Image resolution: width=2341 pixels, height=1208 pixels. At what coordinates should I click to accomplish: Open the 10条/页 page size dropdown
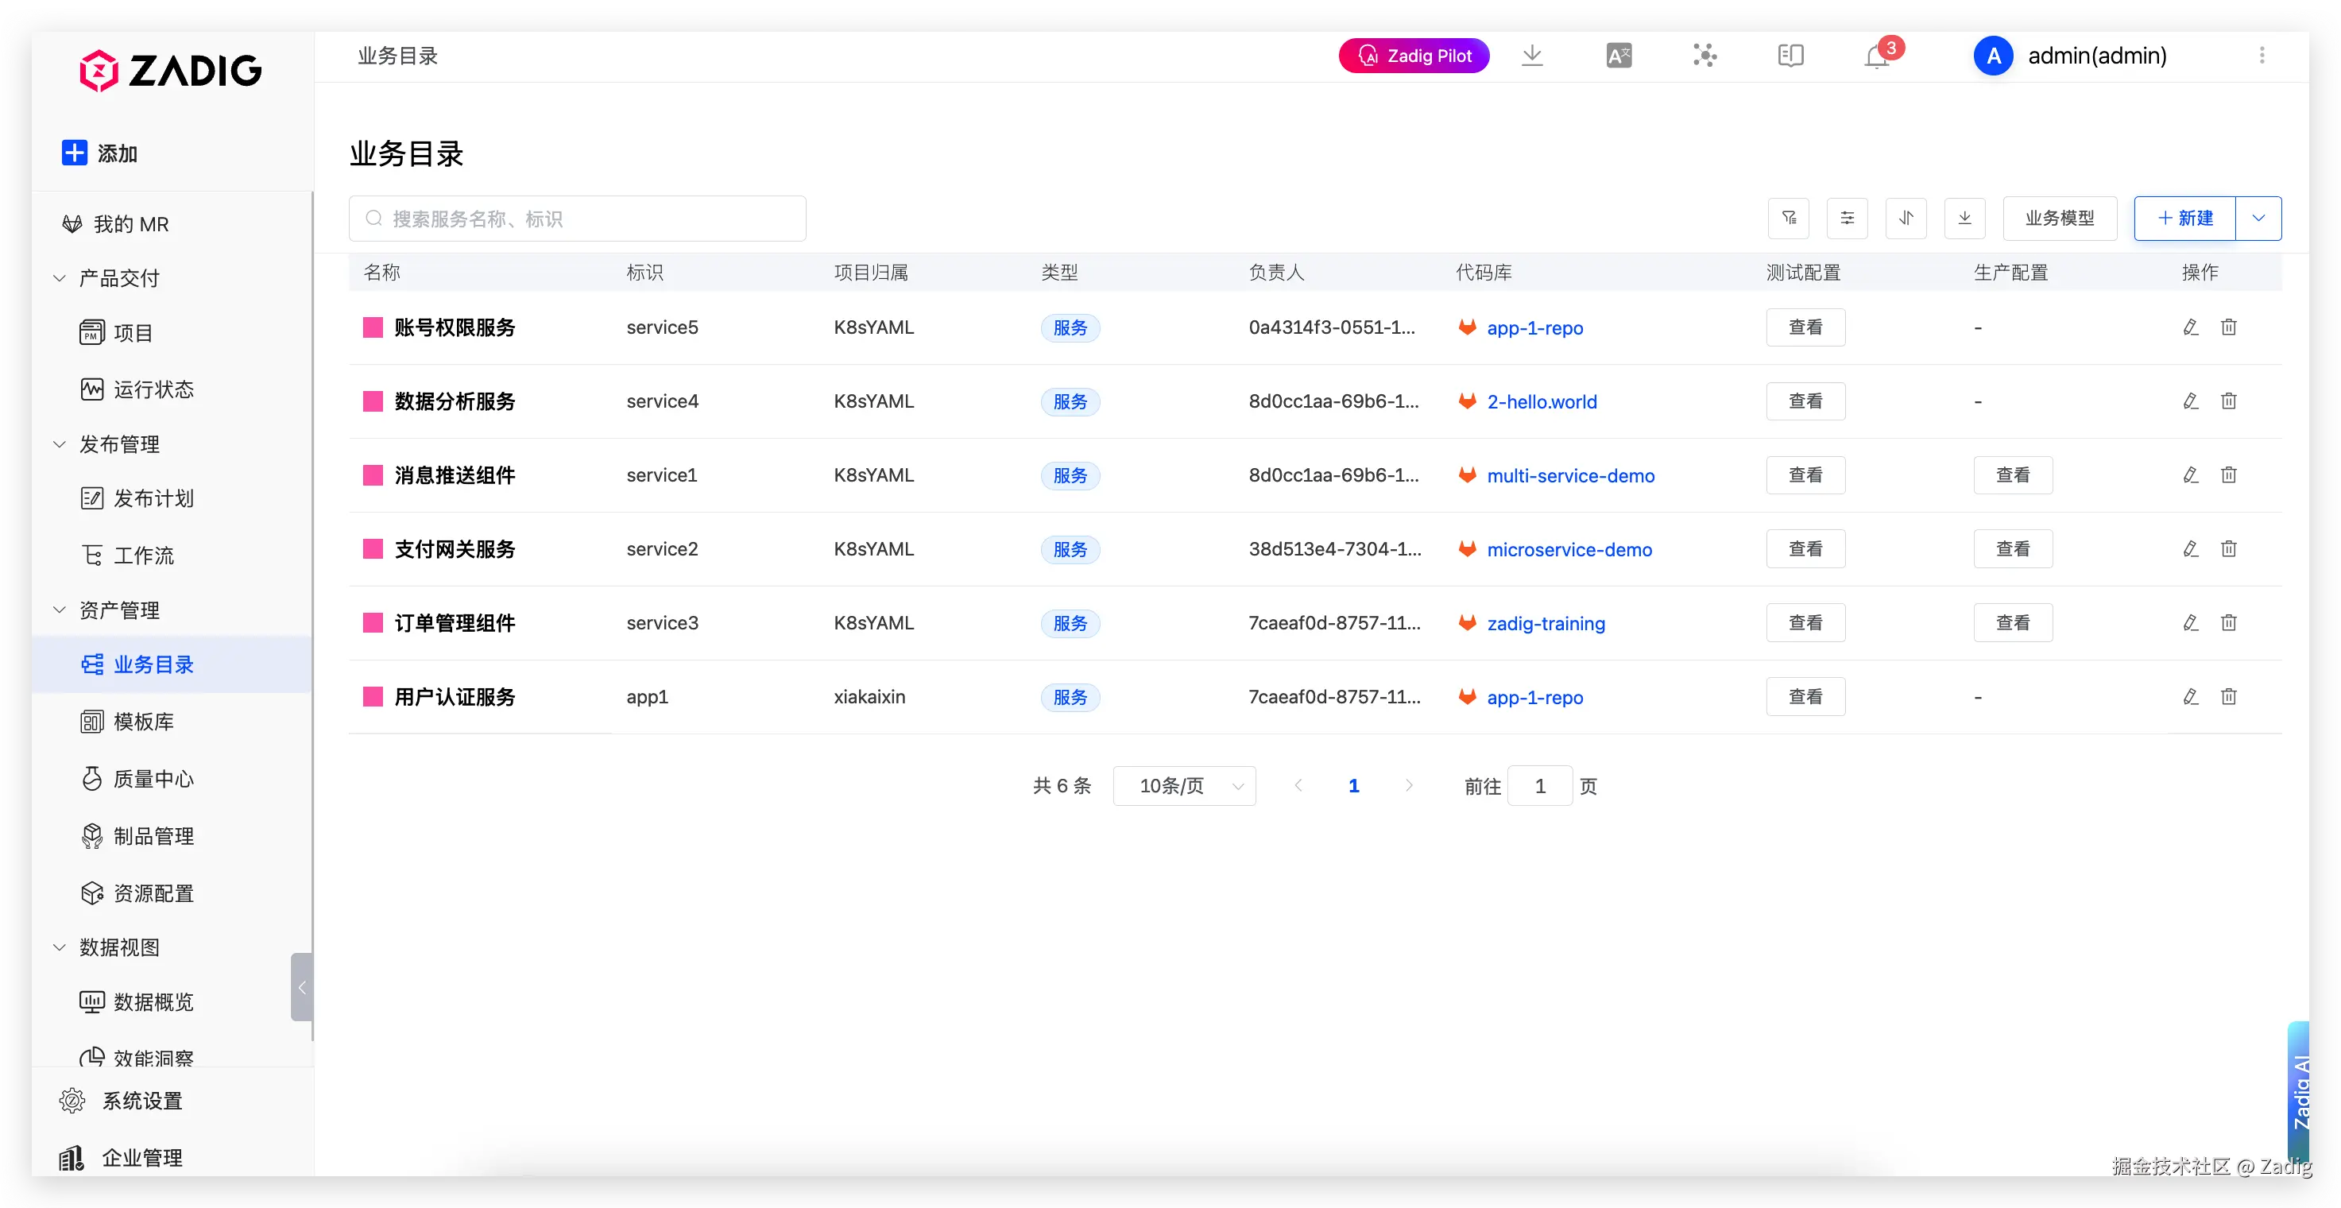pos(1184,786)
